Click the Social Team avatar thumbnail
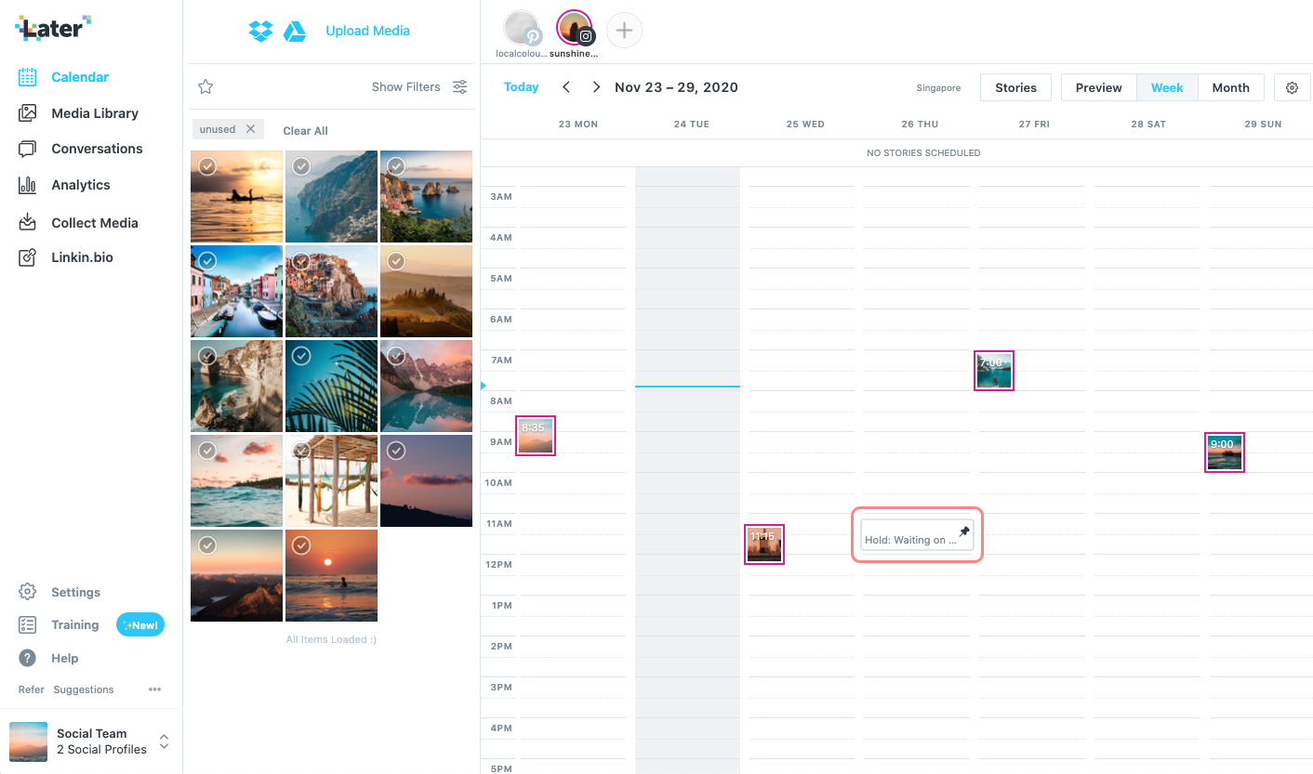 click(28, 741)
